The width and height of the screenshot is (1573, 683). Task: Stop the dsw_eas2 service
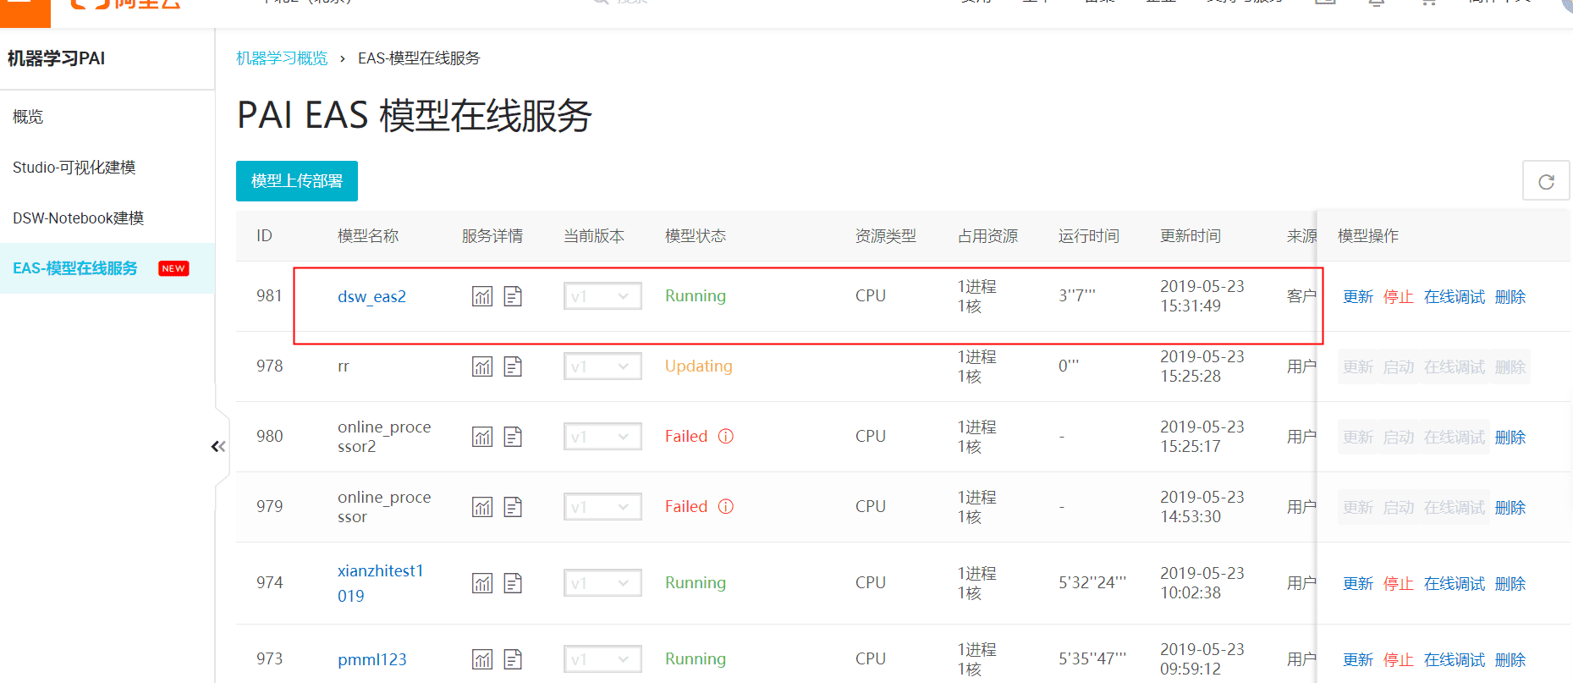coord(1398,297)
